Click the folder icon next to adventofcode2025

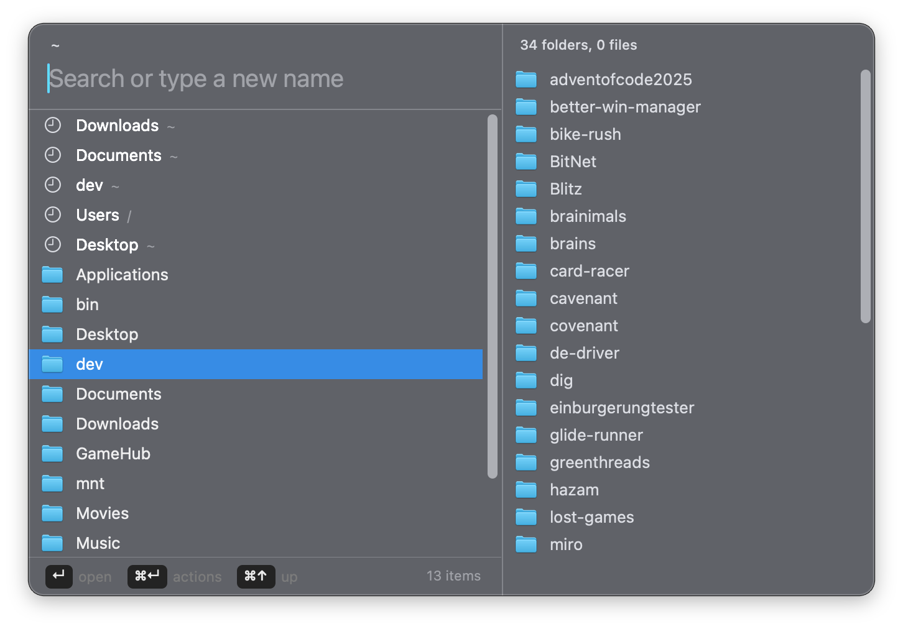click(x=526, y=80)
